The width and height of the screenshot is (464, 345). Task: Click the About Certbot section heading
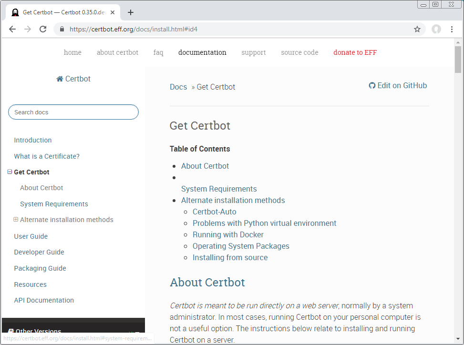click(207, 282)
